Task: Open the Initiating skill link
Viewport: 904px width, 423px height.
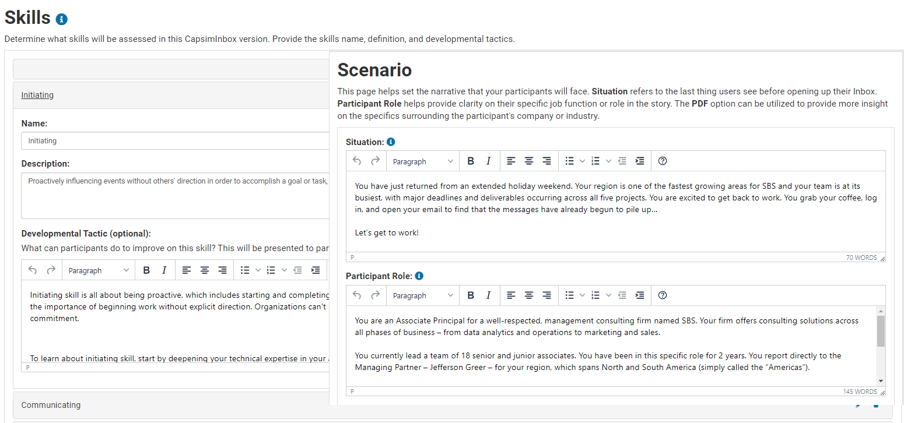Action: pyautogui.click(x=37, y=95)
